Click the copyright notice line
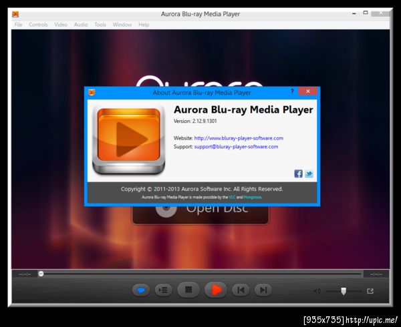 pyautogui.click(x=202, y=189)
